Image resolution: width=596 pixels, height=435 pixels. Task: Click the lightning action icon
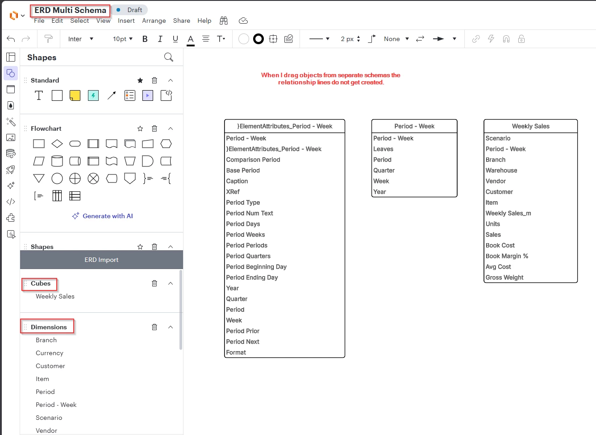pos(491,39)
